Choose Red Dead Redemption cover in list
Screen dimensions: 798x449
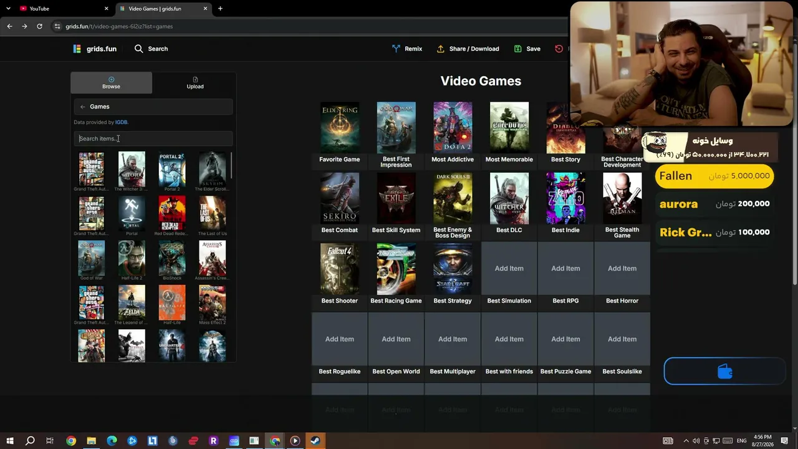[172, 213]
